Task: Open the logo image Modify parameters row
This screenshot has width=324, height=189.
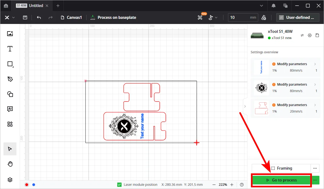Action: pos(286,88)
